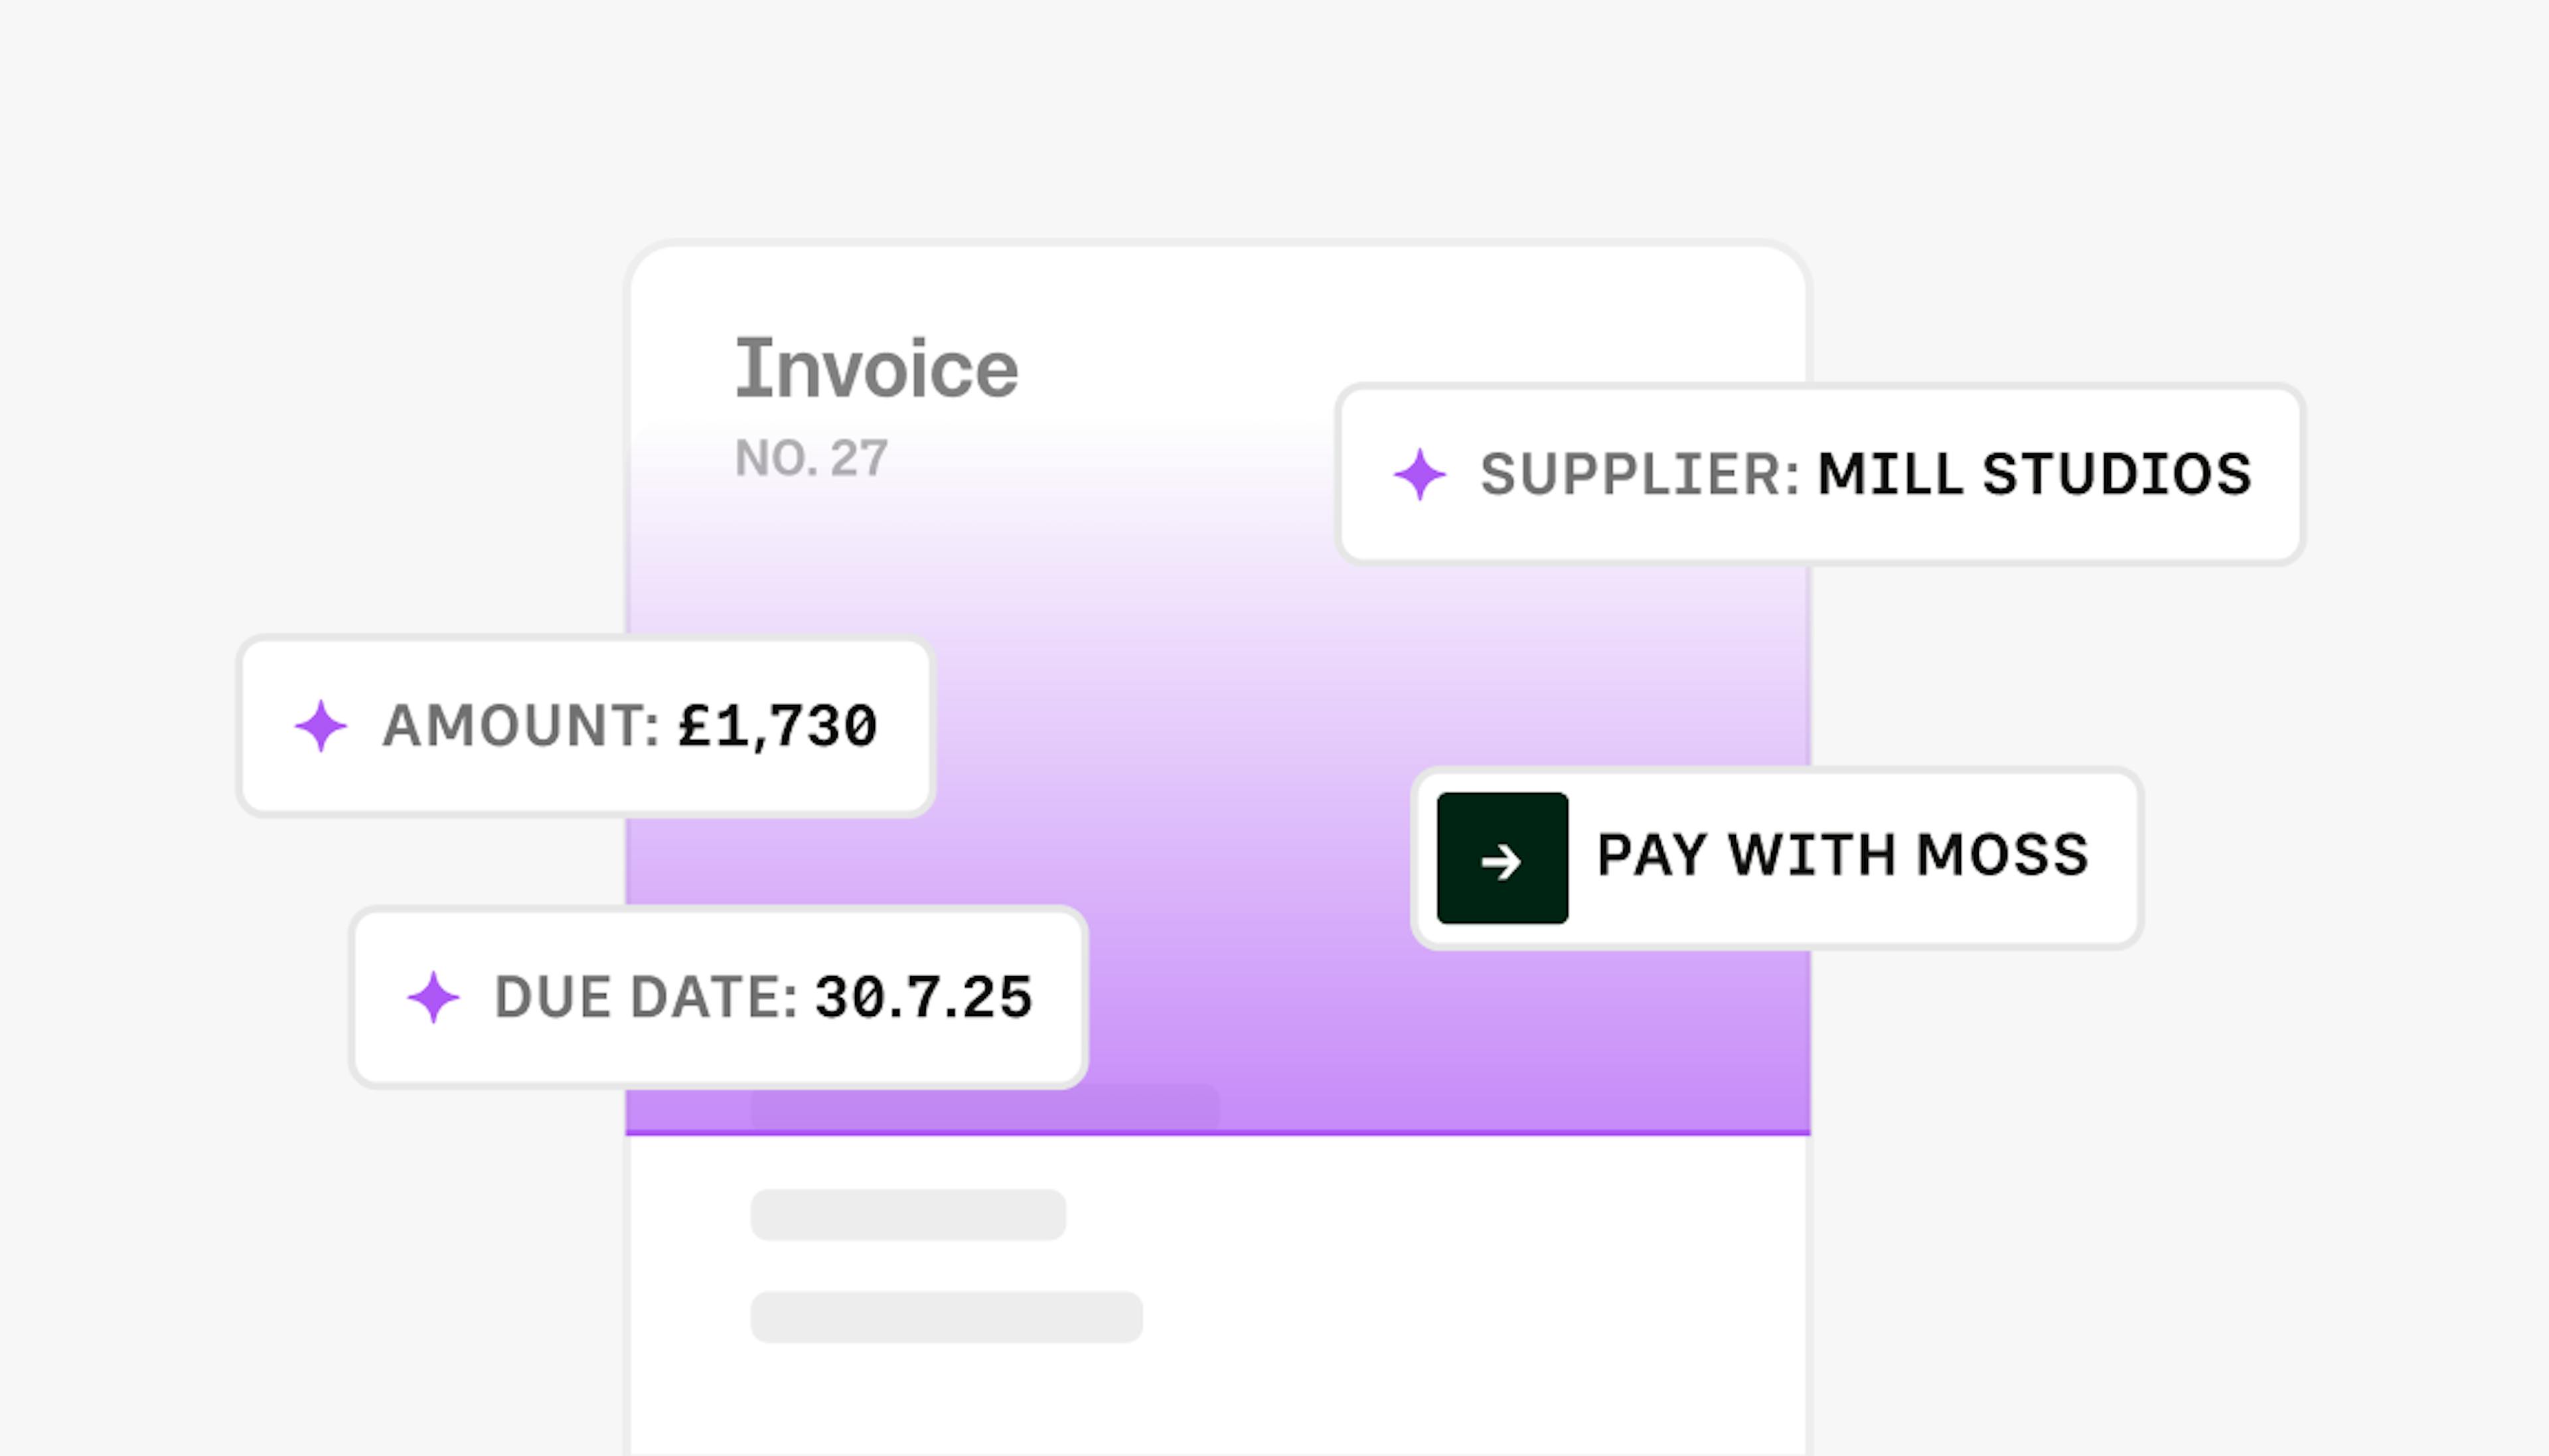Image resolution: width=2549 pixels, height=1456 pixels.
Task: Click the Invoice heading
Action: click(876, 369)
